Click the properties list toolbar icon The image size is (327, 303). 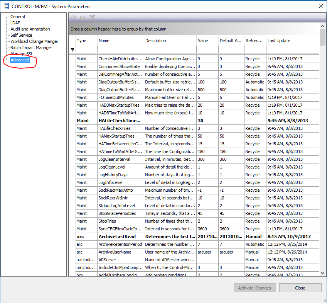click(83, 17)
